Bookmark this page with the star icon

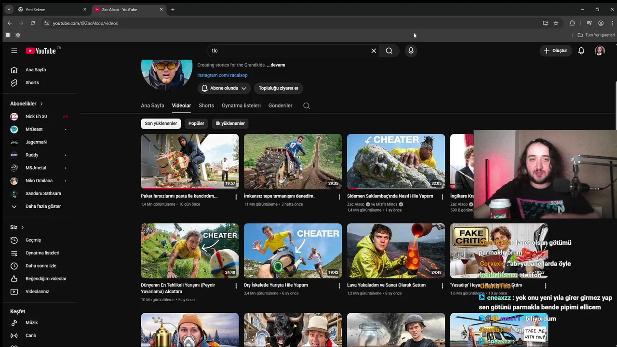coord(556,23)
